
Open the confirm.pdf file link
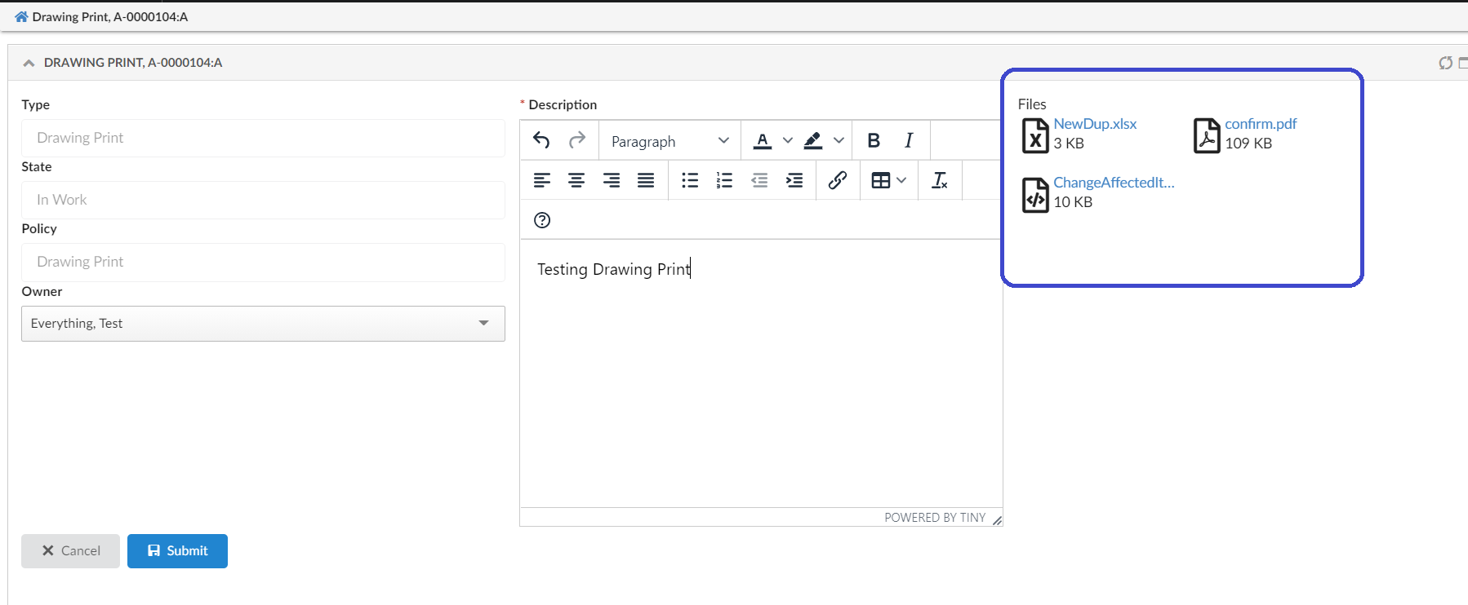[1260, 124]
